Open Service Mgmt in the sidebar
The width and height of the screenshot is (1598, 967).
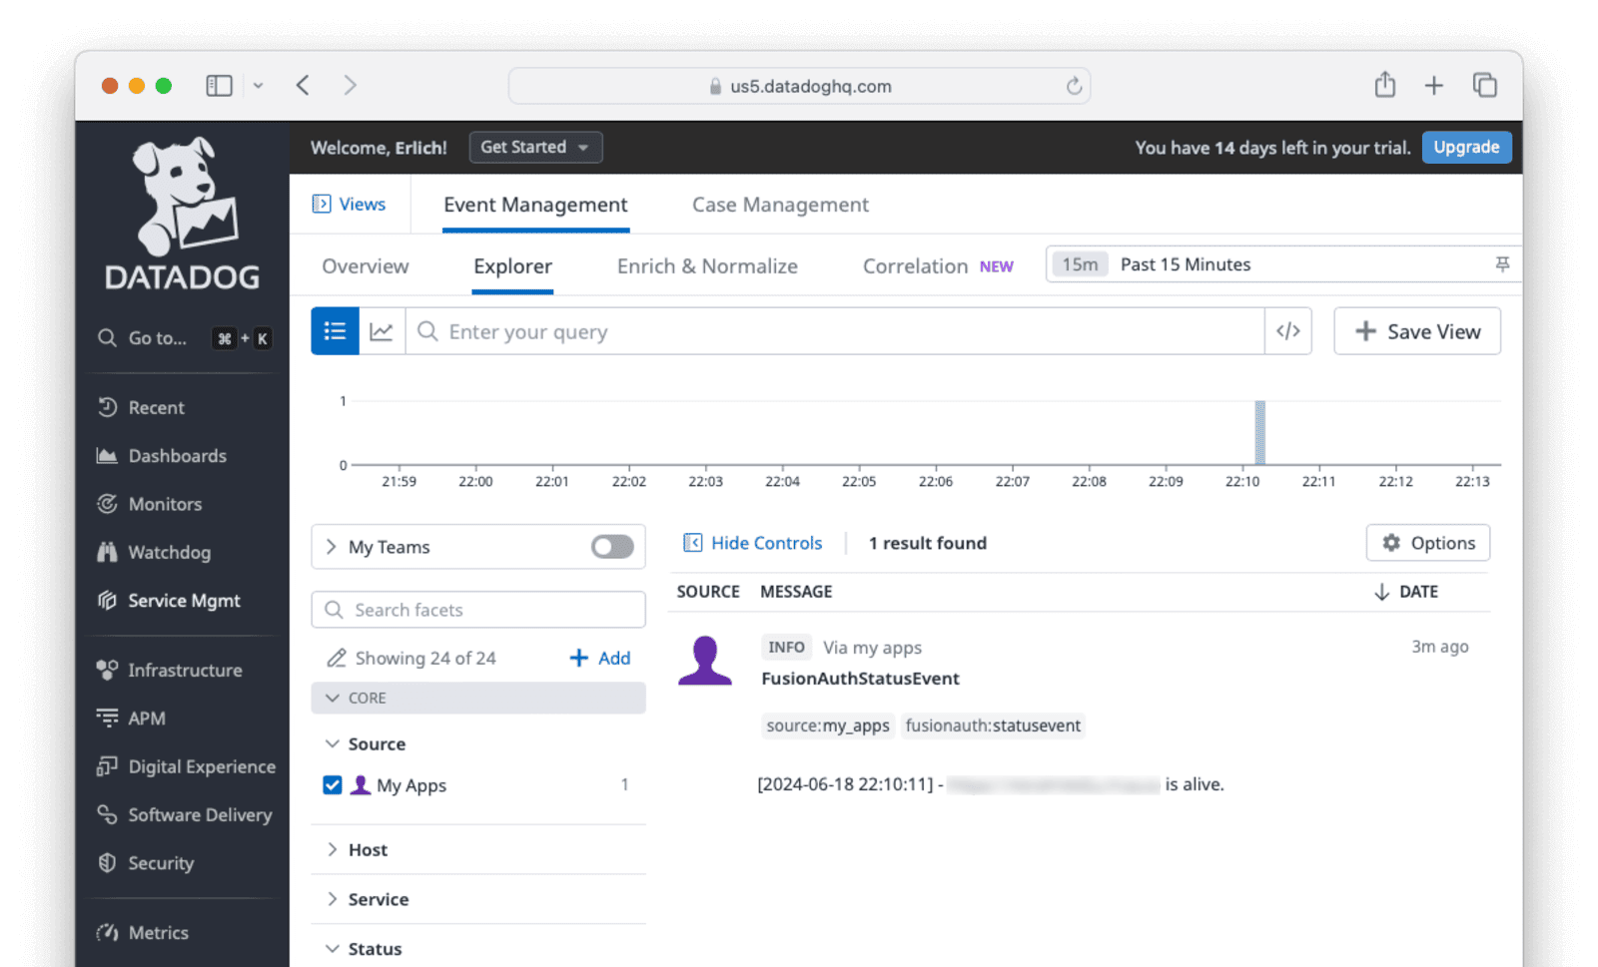pyautogui.click(x=169, y=601)
